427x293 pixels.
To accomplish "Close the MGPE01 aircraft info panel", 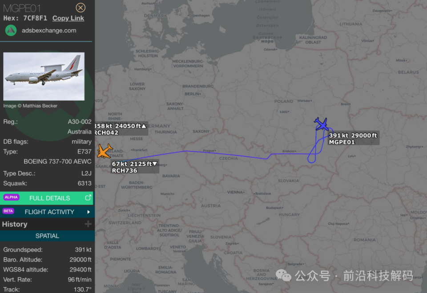I will click(81, 8).
